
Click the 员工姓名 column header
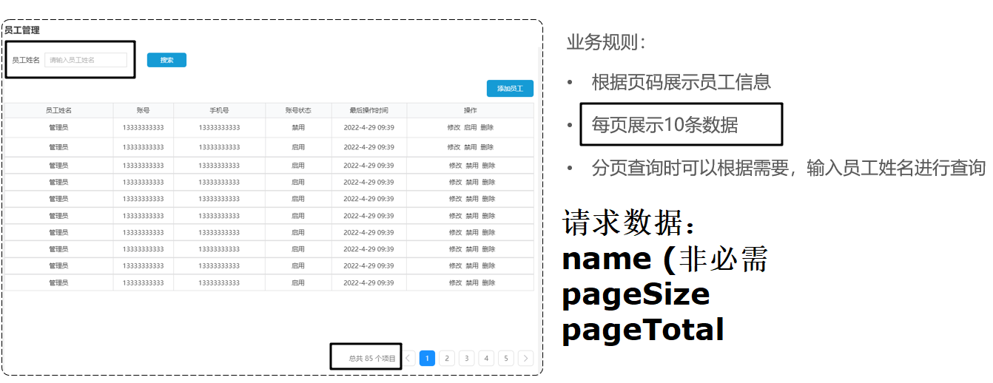click(58, 110)
